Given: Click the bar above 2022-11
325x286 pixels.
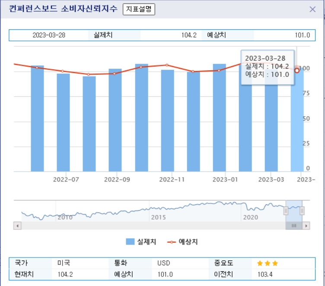Looking at the screenshot, I should tap(168, 121).
